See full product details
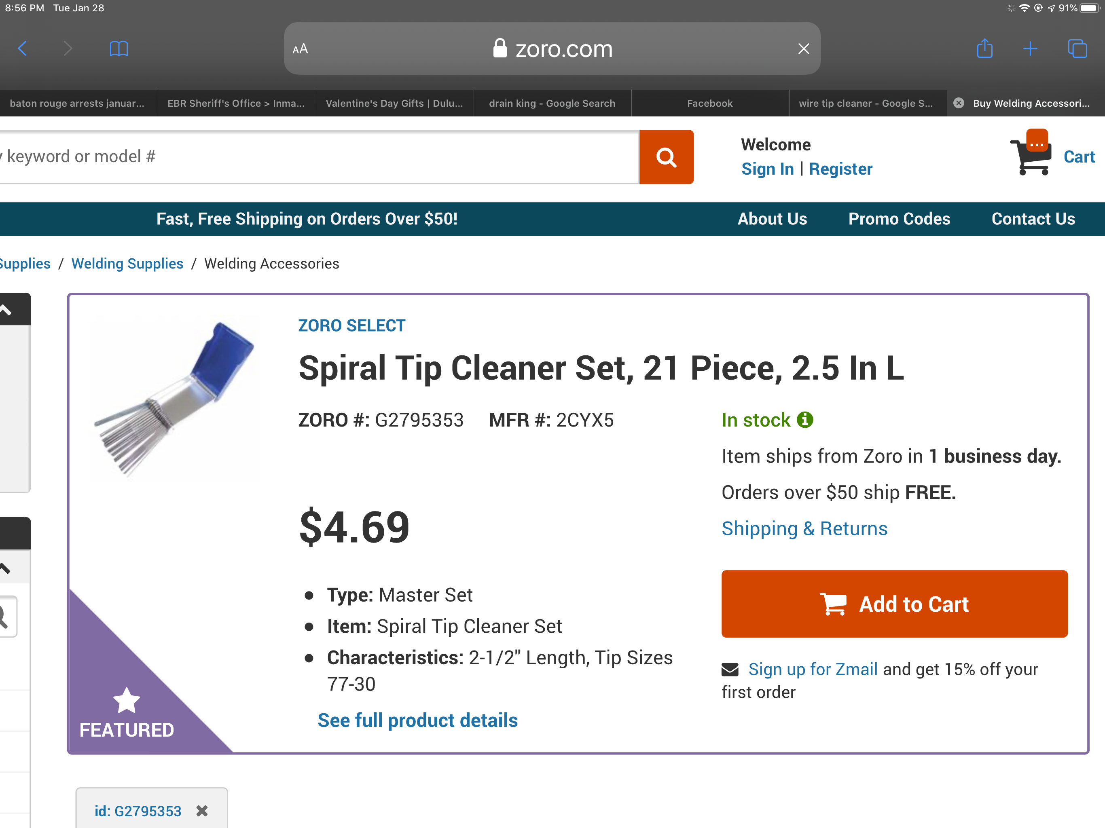Viewport: 1105px width, 828px height. pyautogui.click(x=418, y=720)
